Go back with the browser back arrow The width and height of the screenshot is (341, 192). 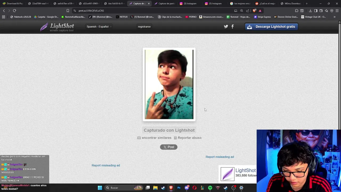pyautogui.click(x=4, y=11)
